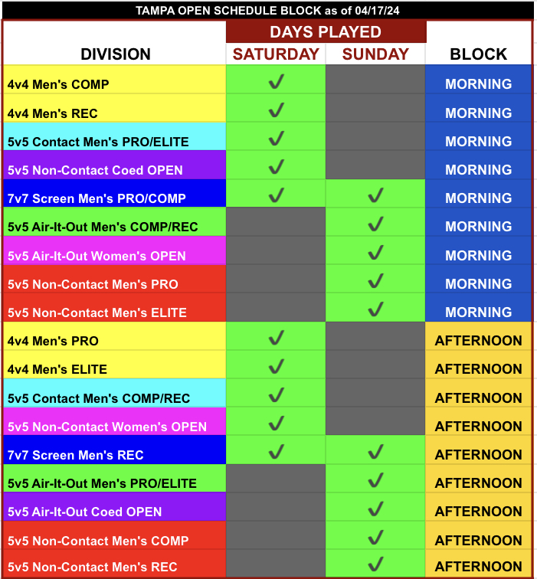Click Saturday checkmark for 5v5 Non-Contact Women's OPEN
537x579 pixels.
click(276, 423)
